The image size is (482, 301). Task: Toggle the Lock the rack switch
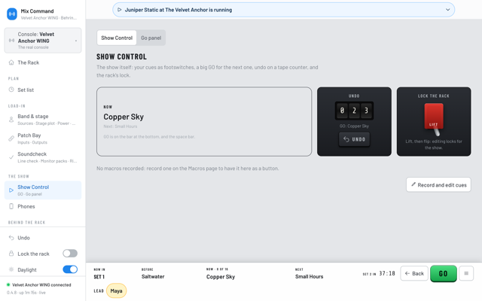click(x=70, y=254)
